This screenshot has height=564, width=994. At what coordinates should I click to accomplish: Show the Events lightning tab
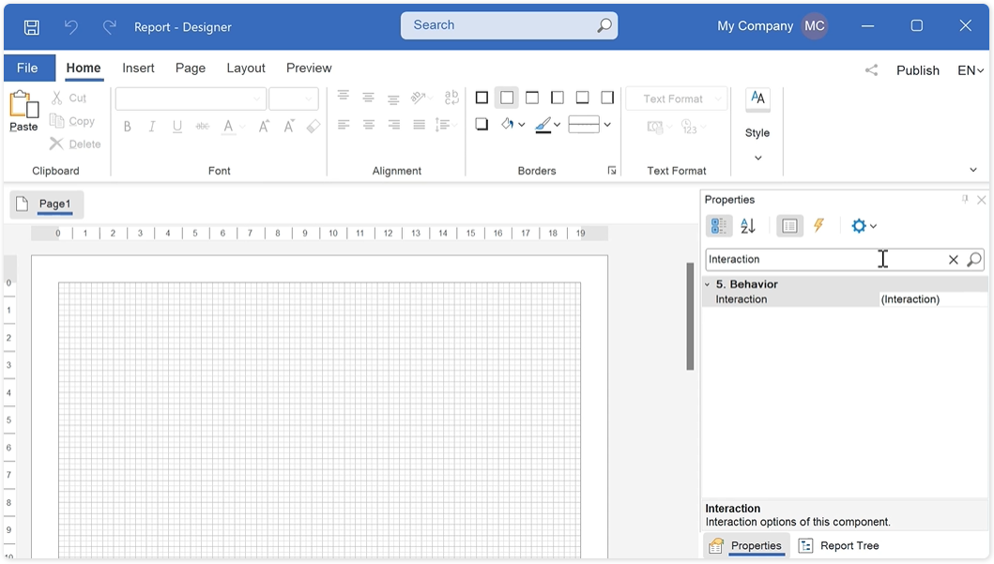click(x=819, y=225)
